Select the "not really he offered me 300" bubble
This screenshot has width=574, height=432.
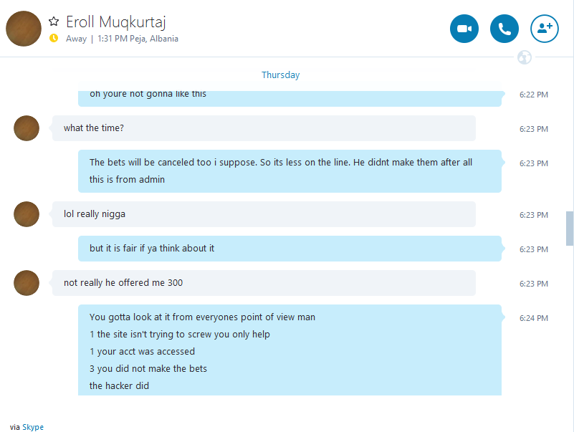coord(264,283)
